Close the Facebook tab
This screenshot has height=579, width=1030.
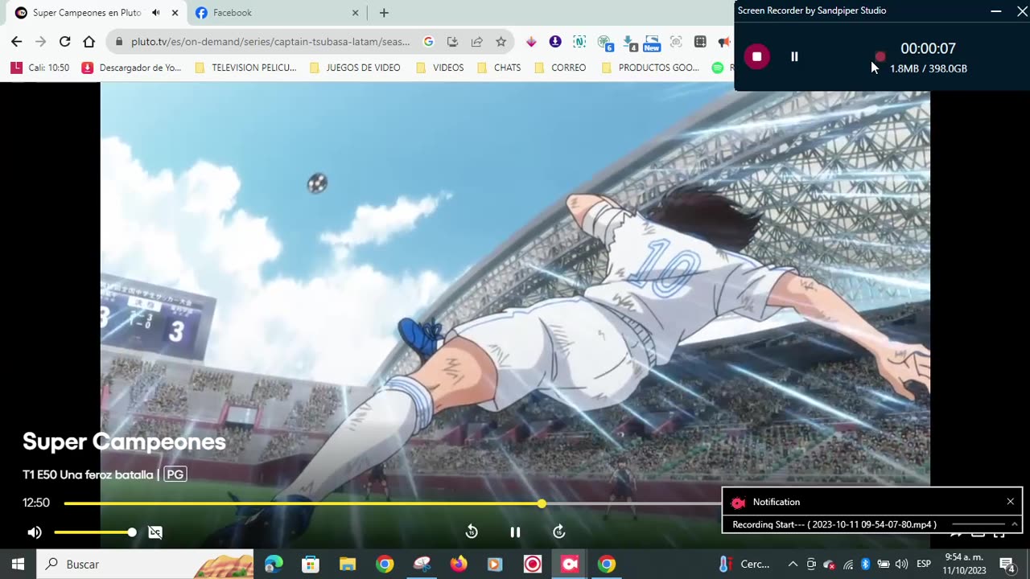356,13
